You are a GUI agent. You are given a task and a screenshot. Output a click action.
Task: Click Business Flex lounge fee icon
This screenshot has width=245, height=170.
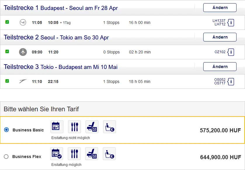[109, 154]
